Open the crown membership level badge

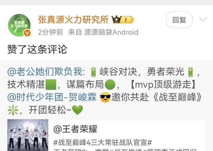tap(122, 20)
